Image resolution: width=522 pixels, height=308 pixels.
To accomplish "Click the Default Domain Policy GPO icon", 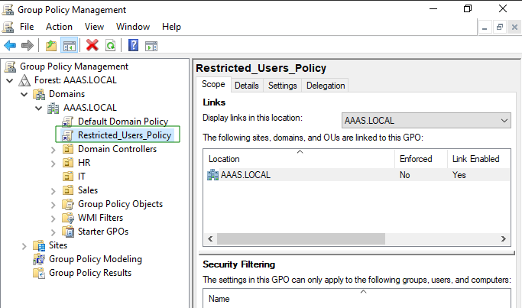I will point(67,122).
